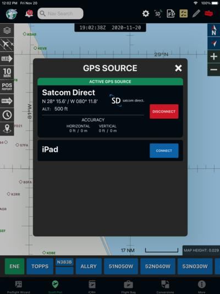Select the N383B waypoint

pyautogui.click(x=64, y=266)
